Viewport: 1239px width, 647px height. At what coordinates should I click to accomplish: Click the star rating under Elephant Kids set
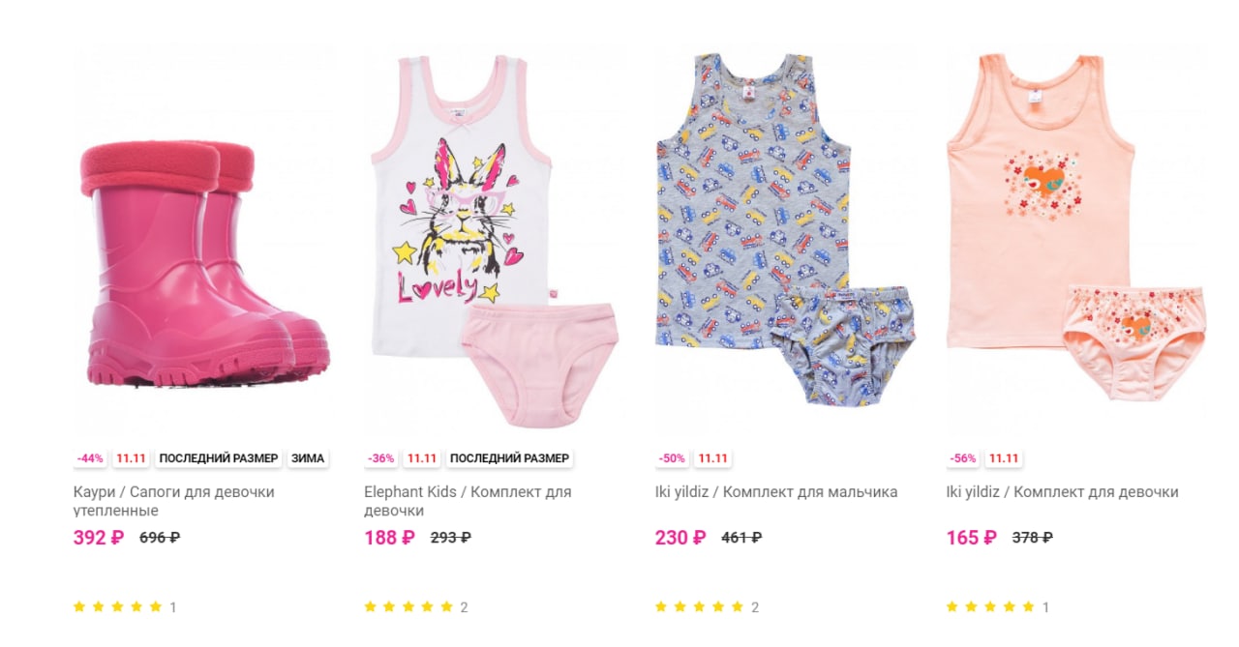point(408,607)
